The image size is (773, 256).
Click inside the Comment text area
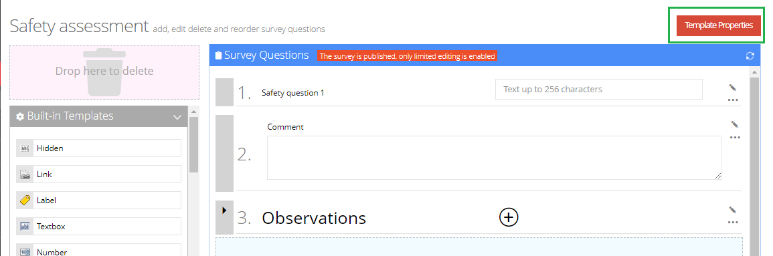click(x=495, y=158)
